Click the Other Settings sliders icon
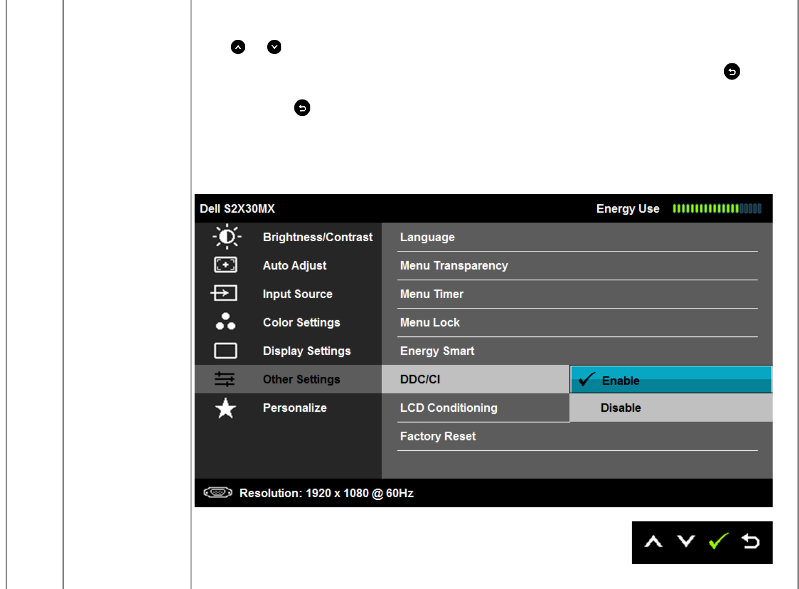Image resolution: width=799 pixels, height=589 pixels. (x=224, y=379)
